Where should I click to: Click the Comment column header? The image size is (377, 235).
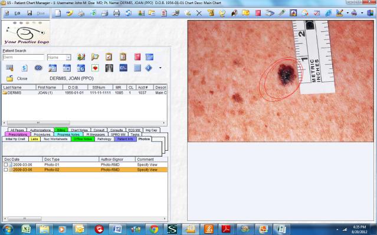coord(151,160)
